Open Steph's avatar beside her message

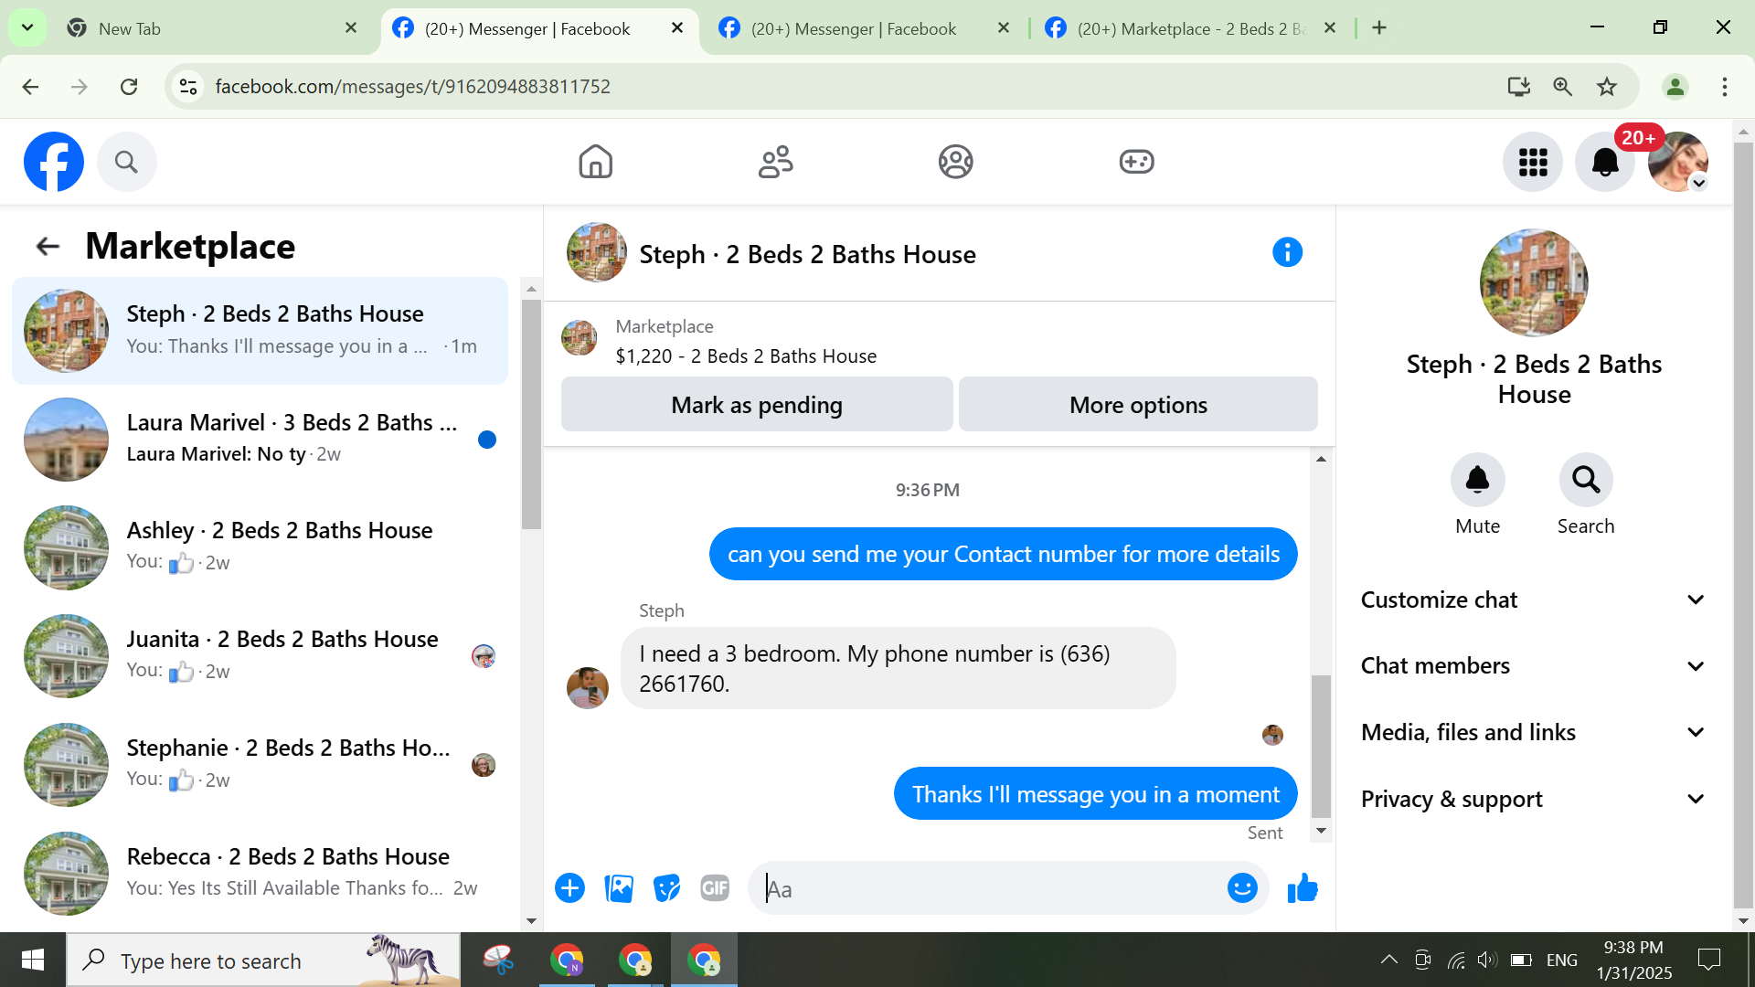point(587,688)
